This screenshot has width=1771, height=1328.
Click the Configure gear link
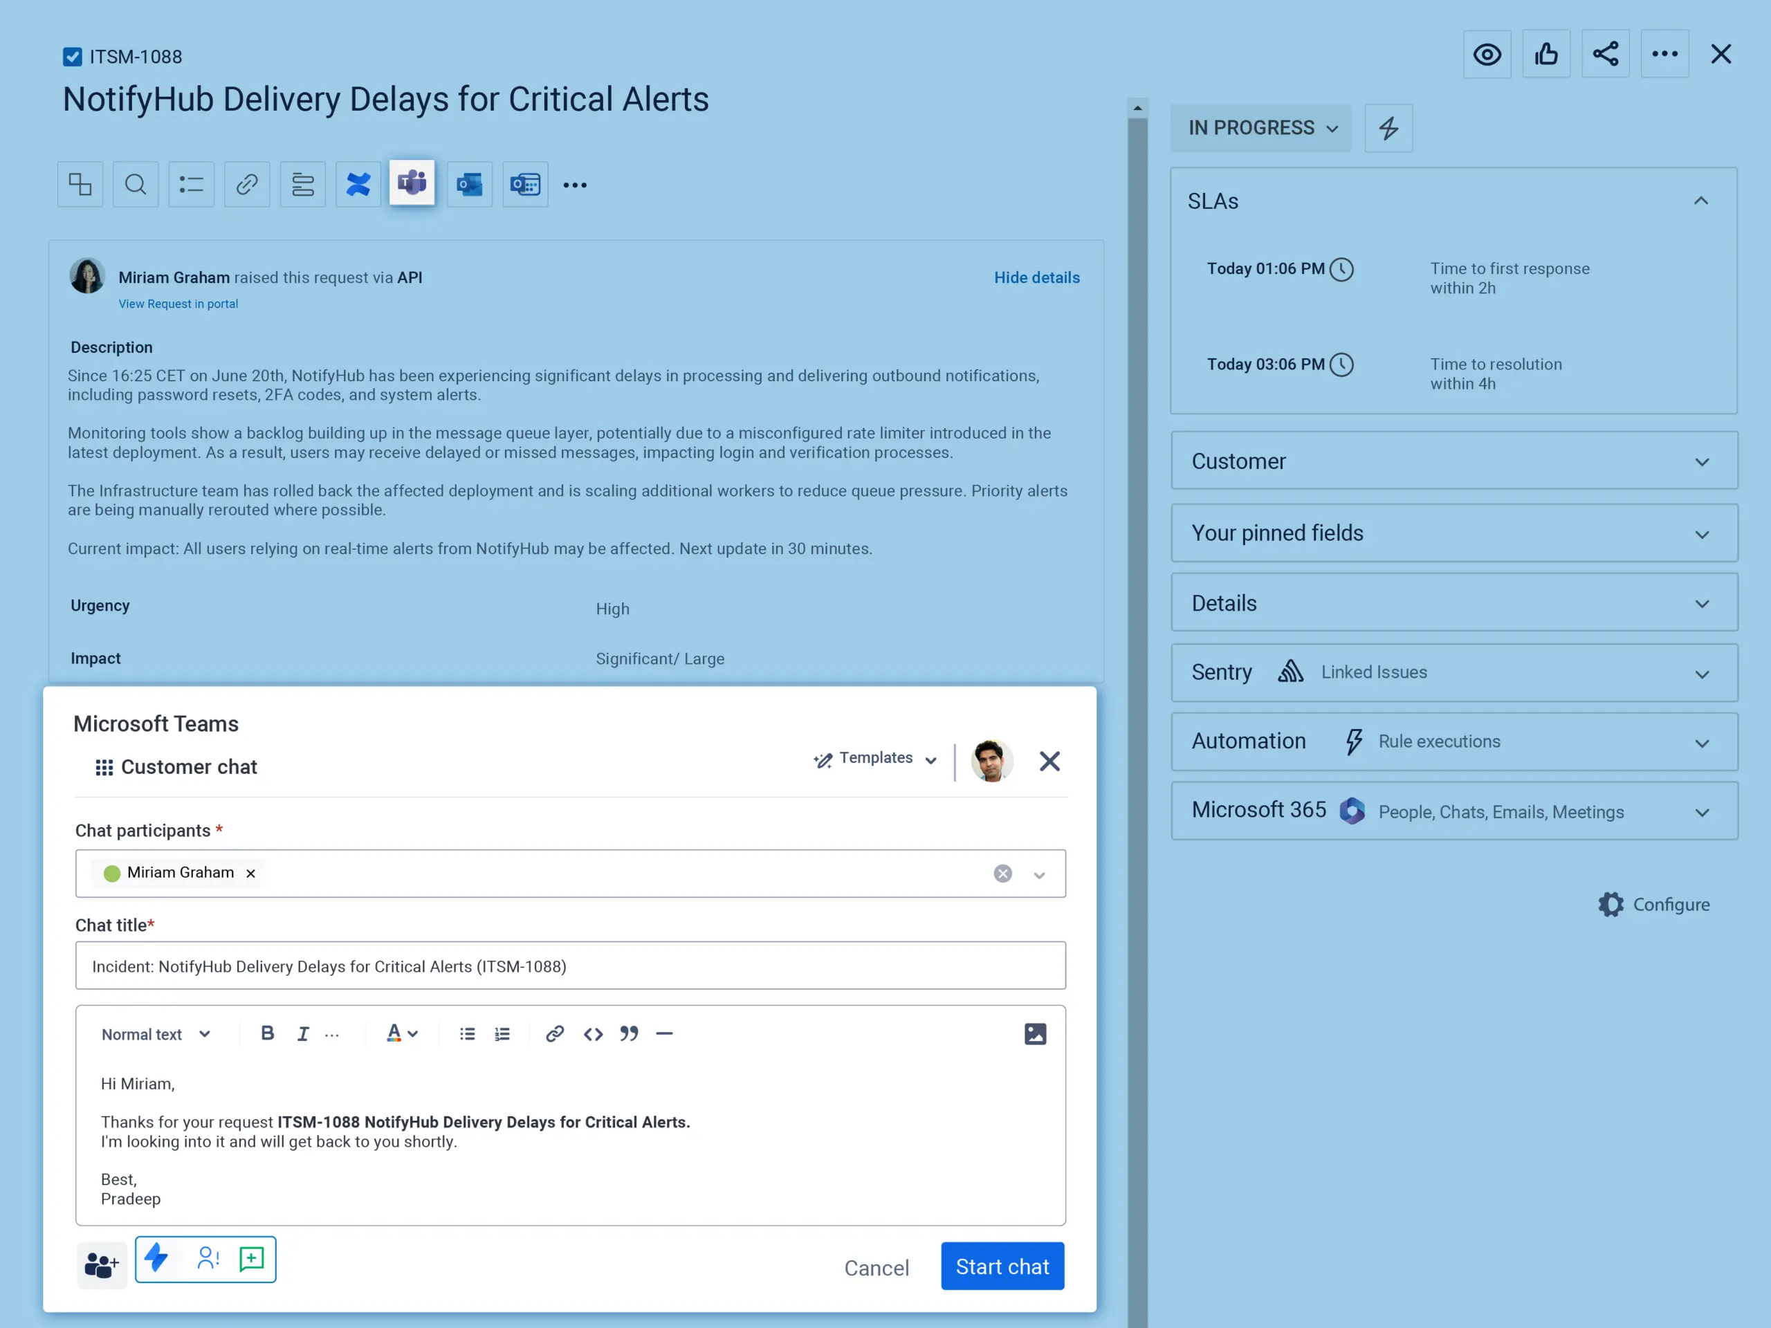1654,905
